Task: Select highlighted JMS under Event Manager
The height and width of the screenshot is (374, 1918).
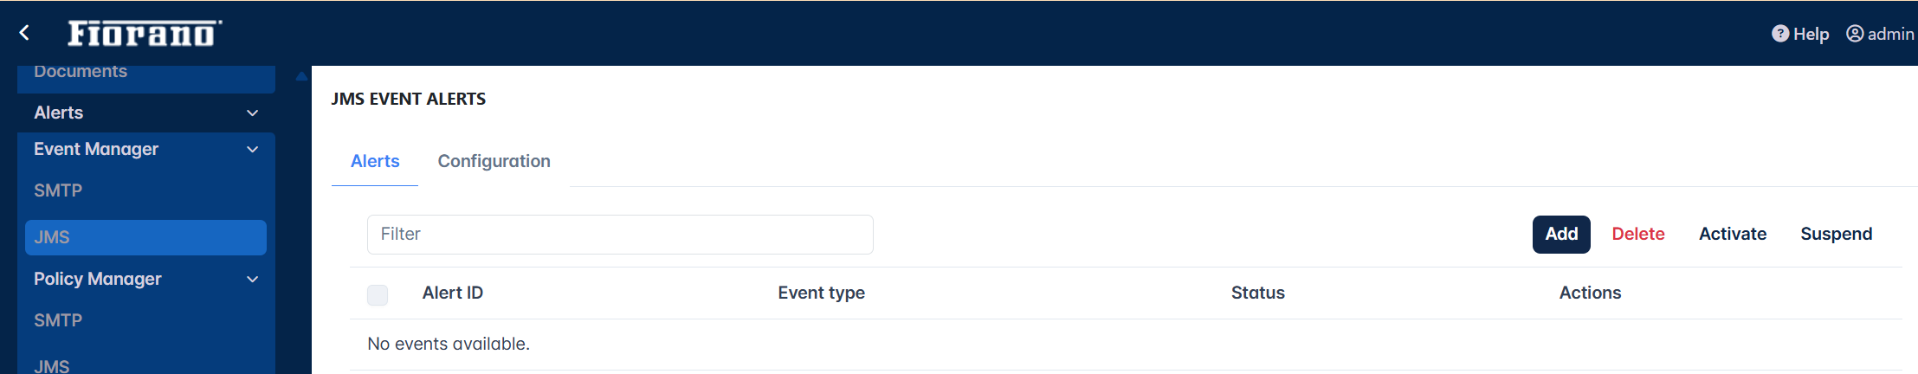Action: click(x=145, y=237)
